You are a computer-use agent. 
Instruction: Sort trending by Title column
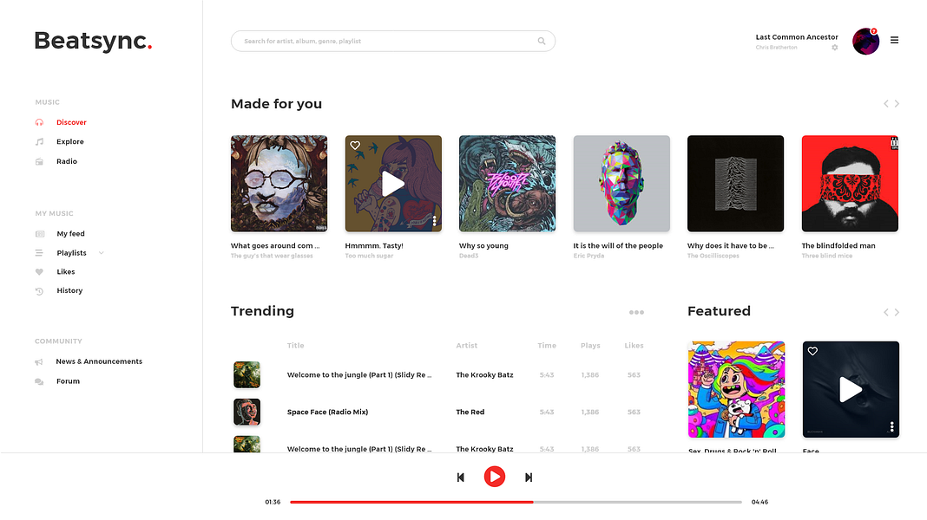[296, 345]
